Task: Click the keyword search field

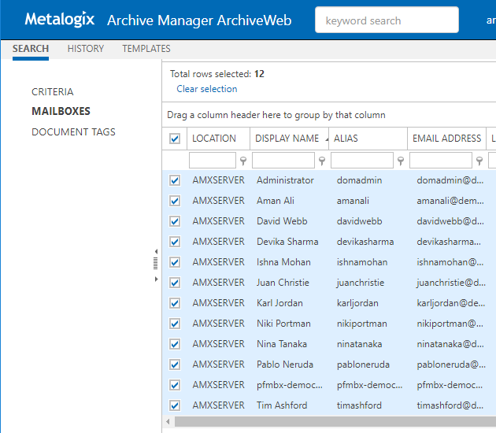Action: pos(387,20)
